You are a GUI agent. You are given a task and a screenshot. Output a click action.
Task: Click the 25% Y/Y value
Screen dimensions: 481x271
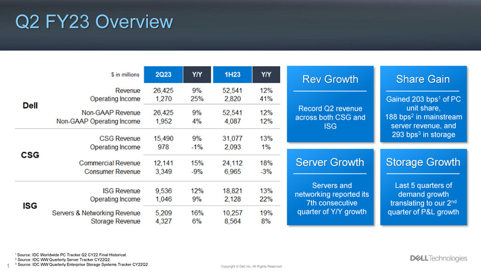[x=197, y=99]
